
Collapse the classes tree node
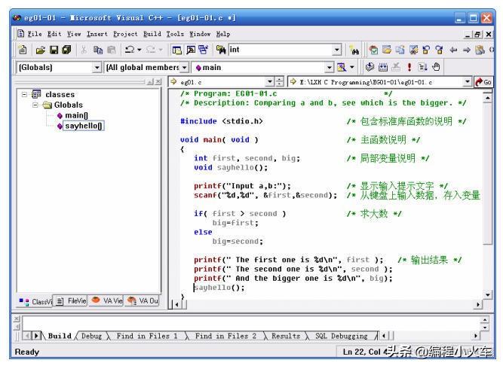[x=24, y=94]
